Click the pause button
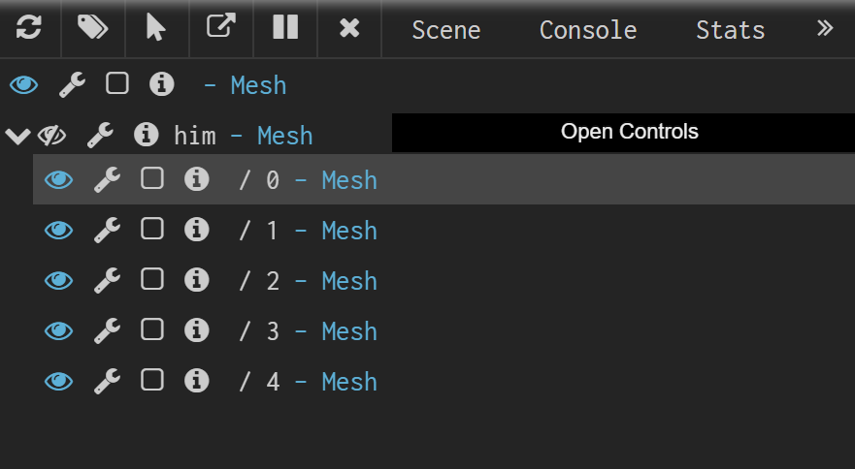 pyautogui.click(x=285, y=27)
